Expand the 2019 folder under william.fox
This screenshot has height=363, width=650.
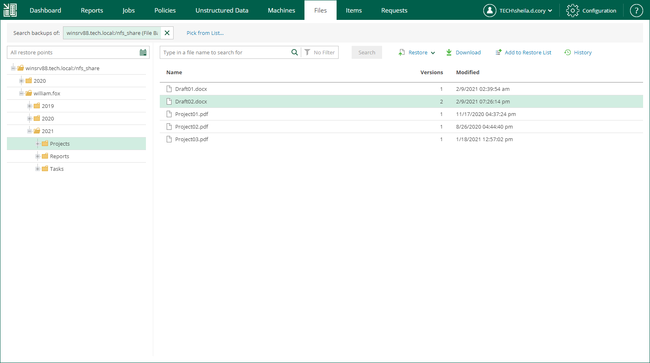coord(30,106)
